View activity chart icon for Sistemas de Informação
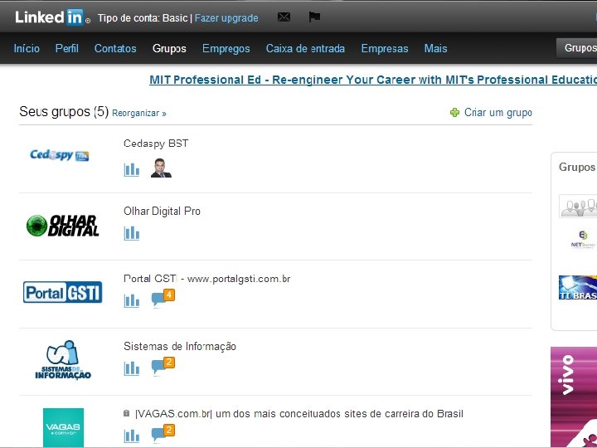 coord(132,368)
